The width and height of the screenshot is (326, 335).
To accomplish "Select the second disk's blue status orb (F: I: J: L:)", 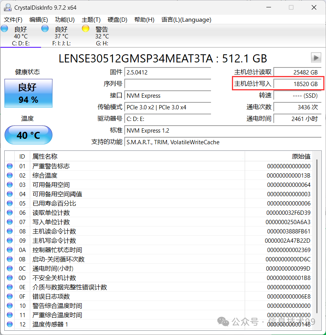I will click(45, 28).
